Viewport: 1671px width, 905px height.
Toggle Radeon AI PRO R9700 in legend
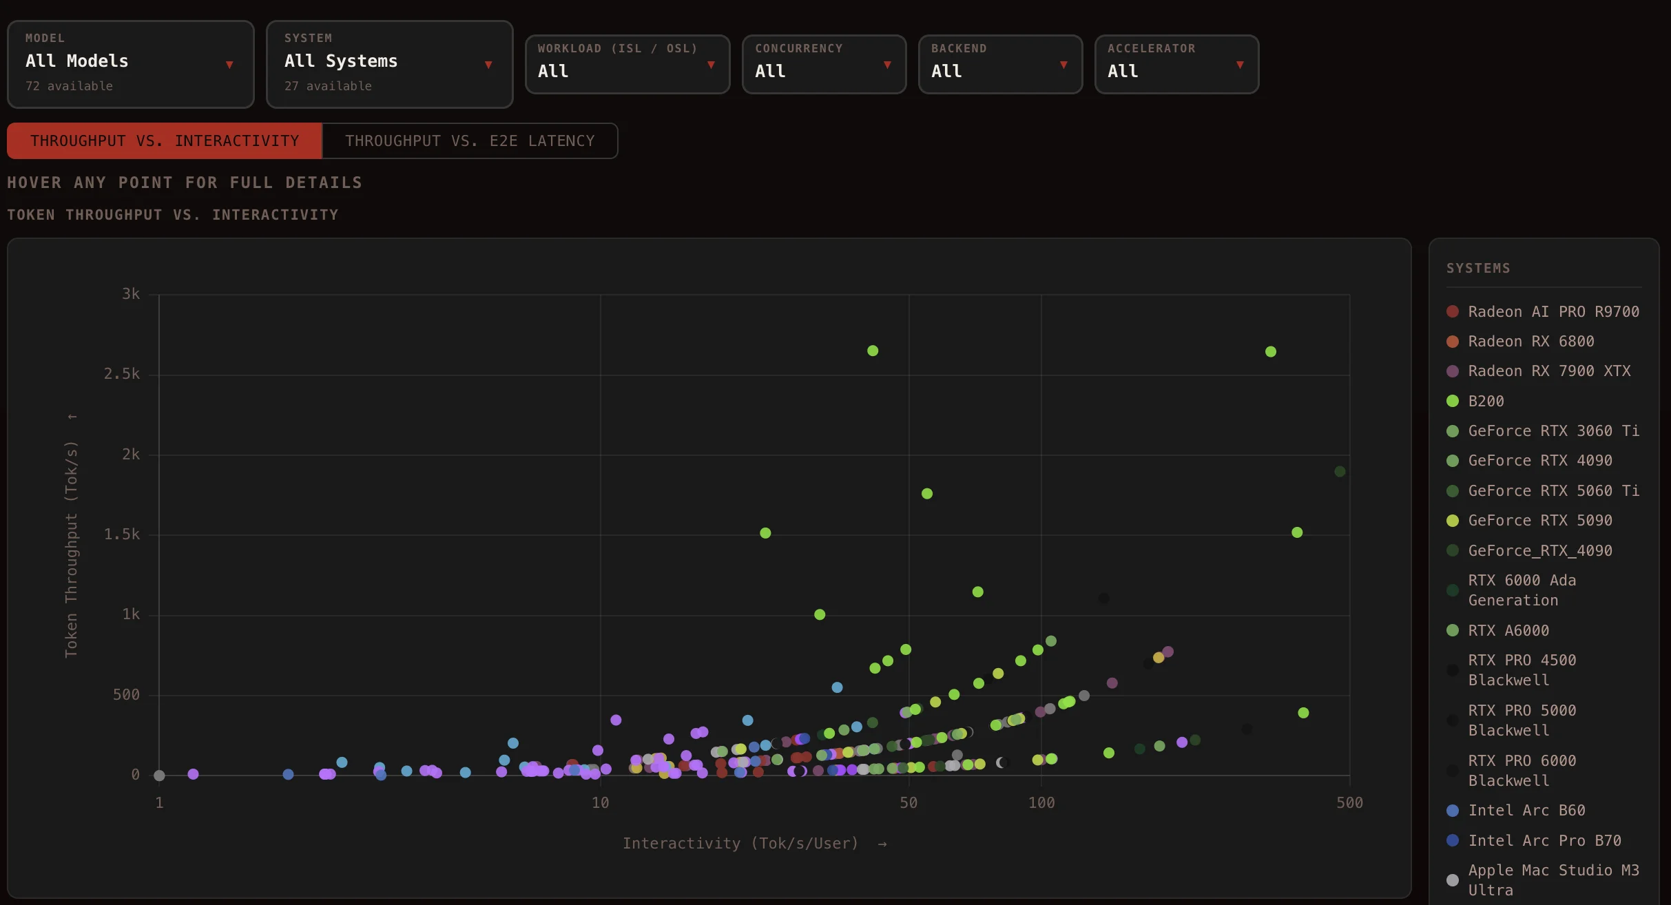click(x=1544, y=312)
